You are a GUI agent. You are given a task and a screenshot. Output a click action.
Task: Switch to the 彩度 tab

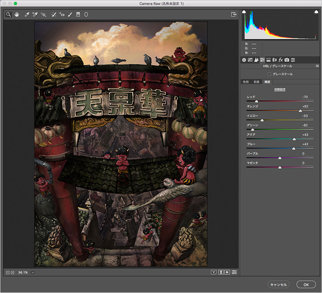257,82
